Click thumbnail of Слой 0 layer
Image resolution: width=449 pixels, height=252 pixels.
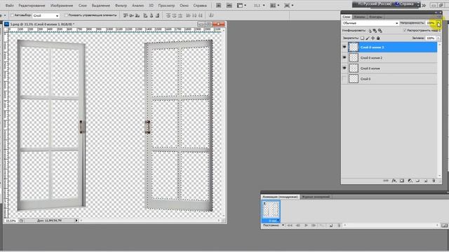tap(354, 79)
